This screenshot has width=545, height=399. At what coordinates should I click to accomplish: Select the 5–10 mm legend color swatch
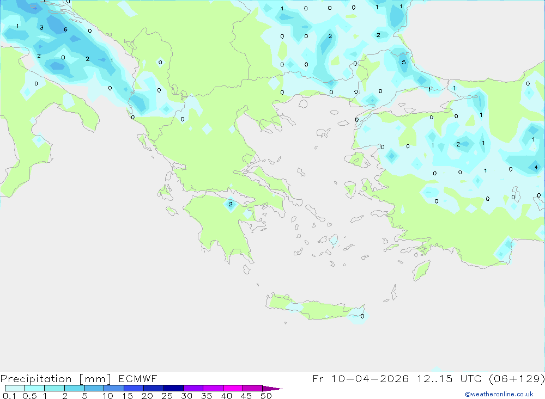pos(94,388)
